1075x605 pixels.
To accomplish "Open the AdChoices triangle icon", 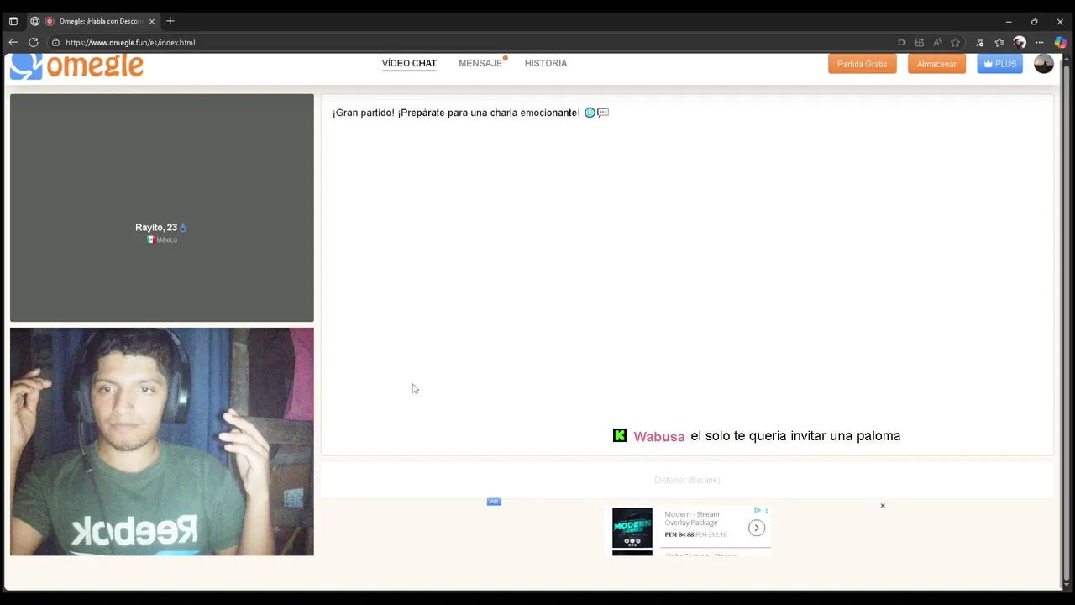I will 757,510.
